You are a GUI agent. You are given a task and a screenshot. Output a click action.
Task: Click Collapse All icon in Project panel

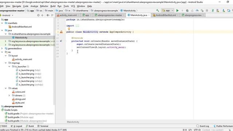(x=42, y=15)
